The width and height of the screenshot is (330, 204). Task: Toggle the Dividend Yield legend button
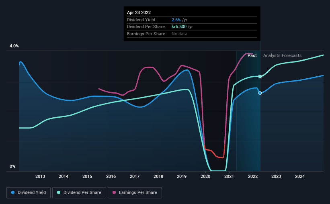click(29, 192)
